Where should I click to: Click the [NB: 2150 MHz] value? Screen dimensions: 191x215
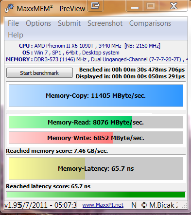point(142,46)
